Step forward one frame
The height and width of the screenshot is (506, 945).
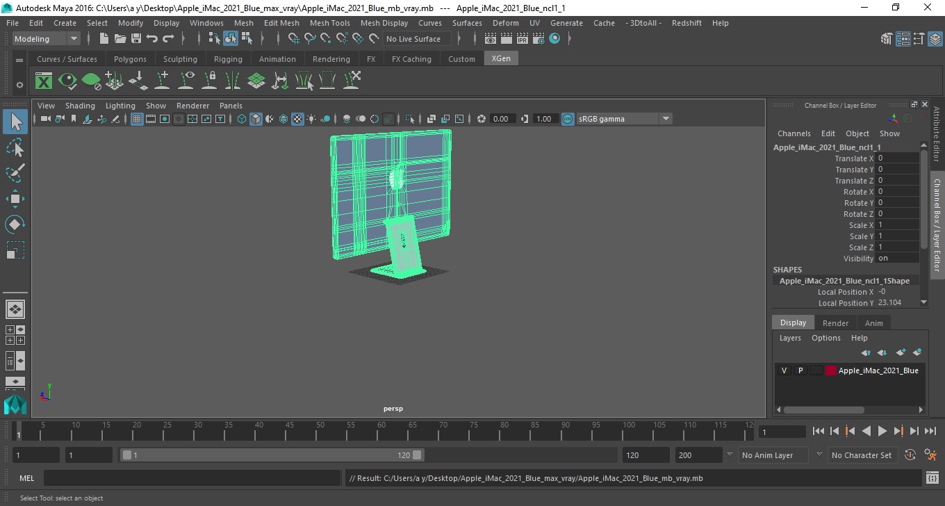[x=914, y=432]
